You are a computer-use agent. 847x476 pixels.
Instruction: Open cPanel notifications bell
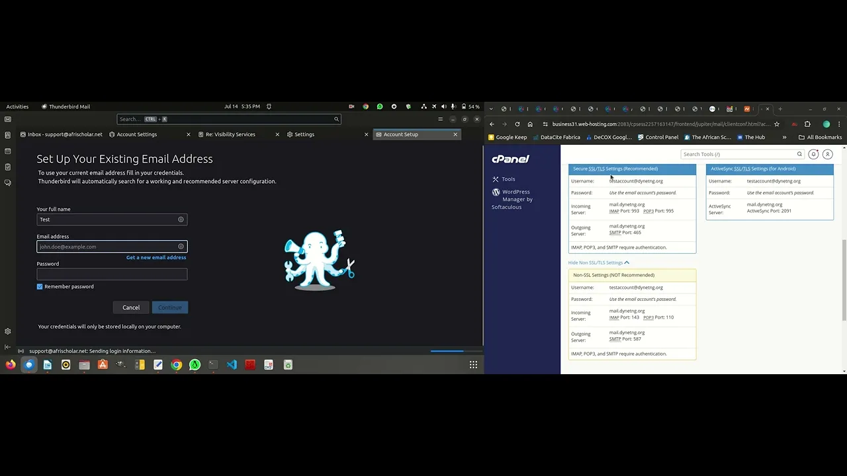pos(813,154)
